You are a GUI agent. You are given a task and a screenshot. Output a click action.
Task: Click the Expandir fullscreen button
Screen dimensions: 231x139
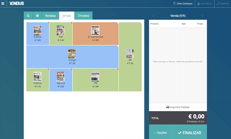[x=223, y=3]
